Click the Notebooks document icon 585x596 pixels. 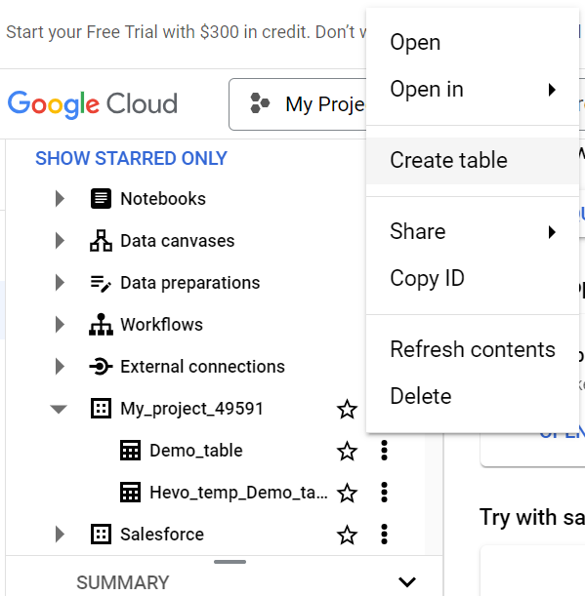101,198
